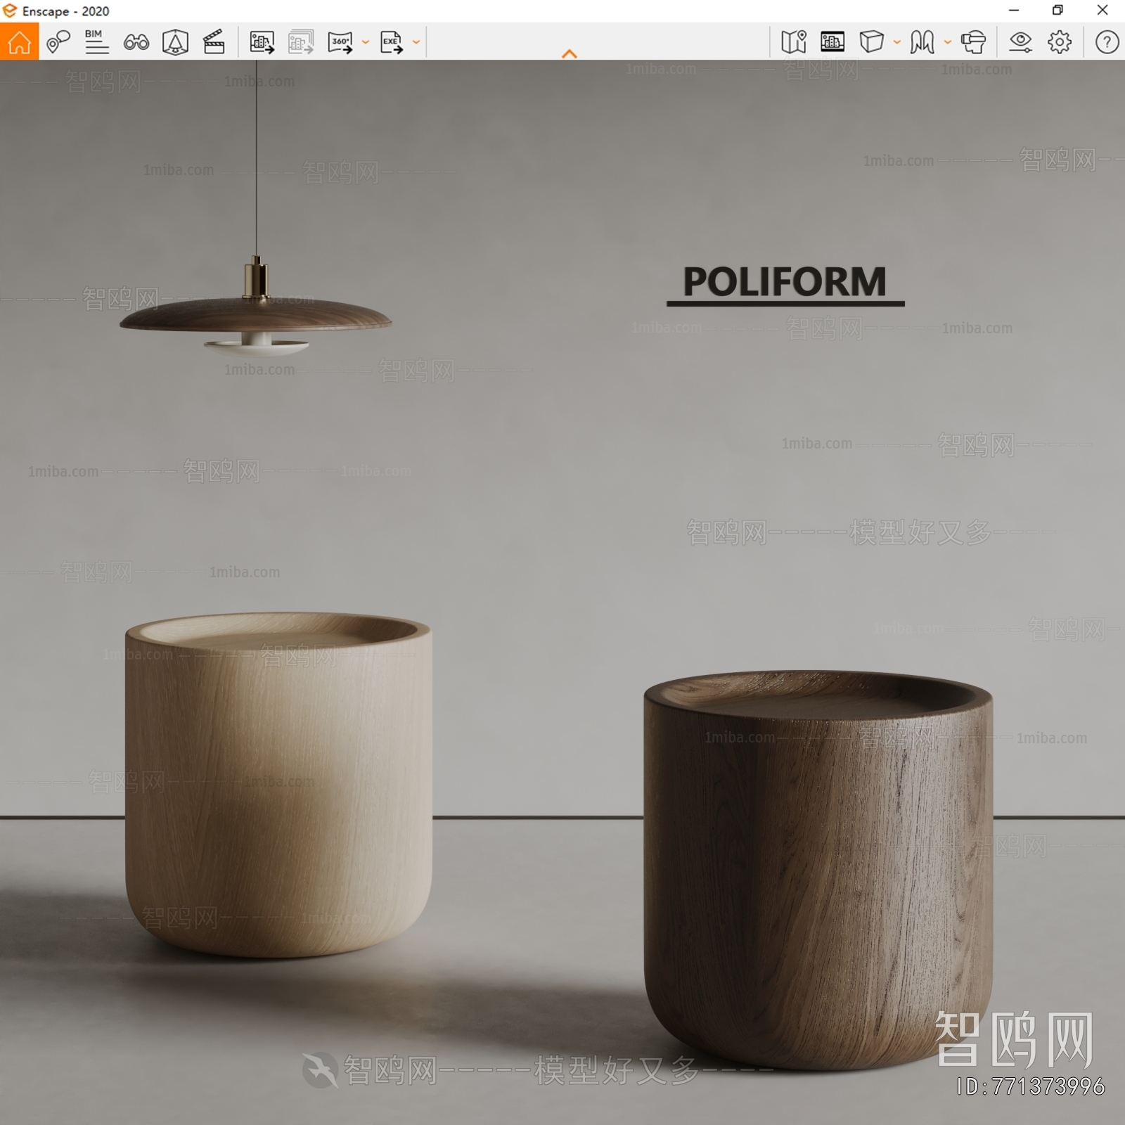Expand the 360 panorama dropdown arrow
The image size is (1125, 1125).
(x=366, y=42)
